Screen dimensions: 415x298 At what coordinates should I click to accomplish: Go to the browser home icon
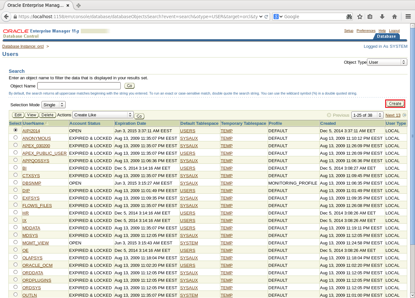tap(395, 17)
